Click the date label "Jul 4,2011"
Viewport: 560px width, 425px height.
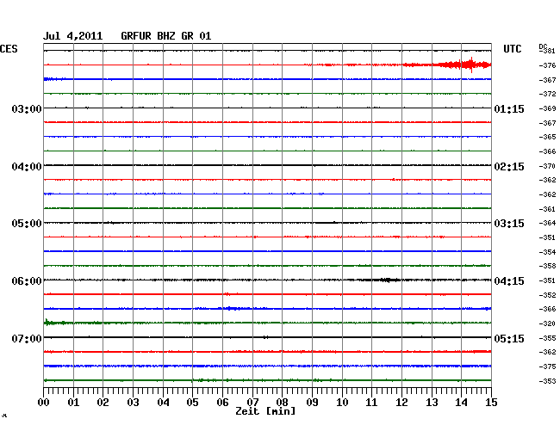(73, 36)
